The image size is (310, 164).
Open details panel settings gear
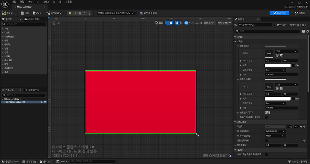pos(308,31)
